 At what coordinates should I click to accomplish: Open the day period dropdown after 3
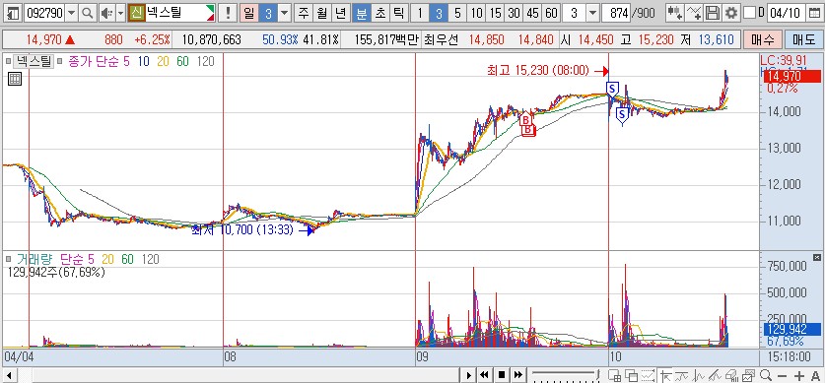pyautogui.click(x=285, y=13)
